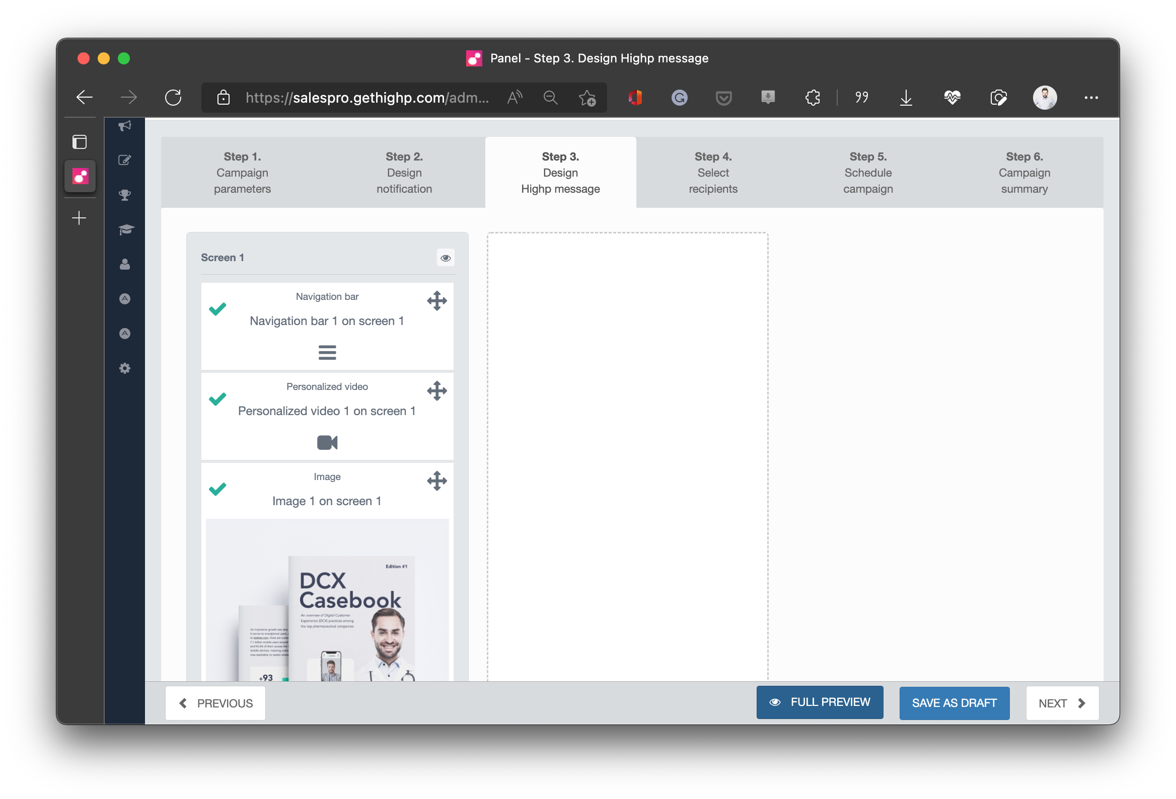Click the Personalized video move handle
The image size is (1176, 799).
(x=436, y=391)
